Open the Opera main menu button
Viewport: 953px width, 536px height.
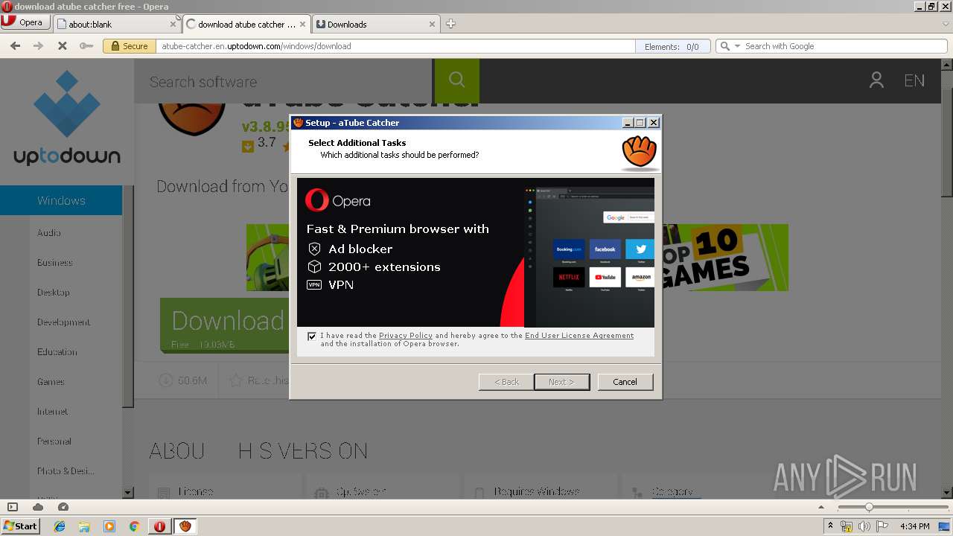[25, 22]
